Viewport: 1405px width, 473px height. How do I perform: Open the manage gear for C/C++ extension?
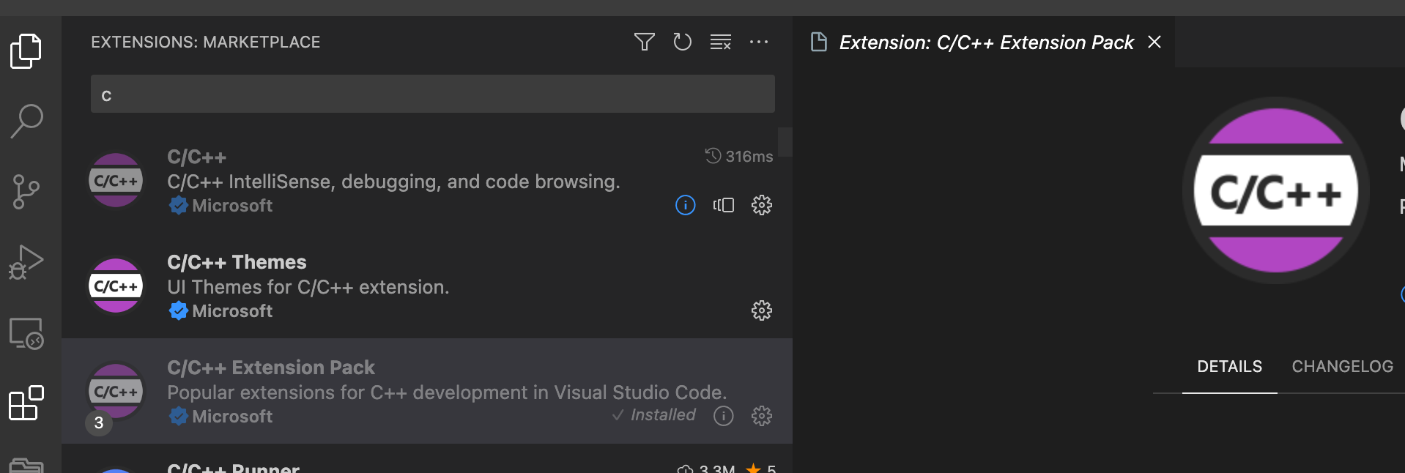click(x=762, y=205)
